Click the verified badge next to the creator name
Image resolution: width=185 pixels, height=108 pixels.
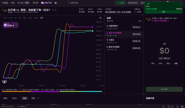click(37, 12)
